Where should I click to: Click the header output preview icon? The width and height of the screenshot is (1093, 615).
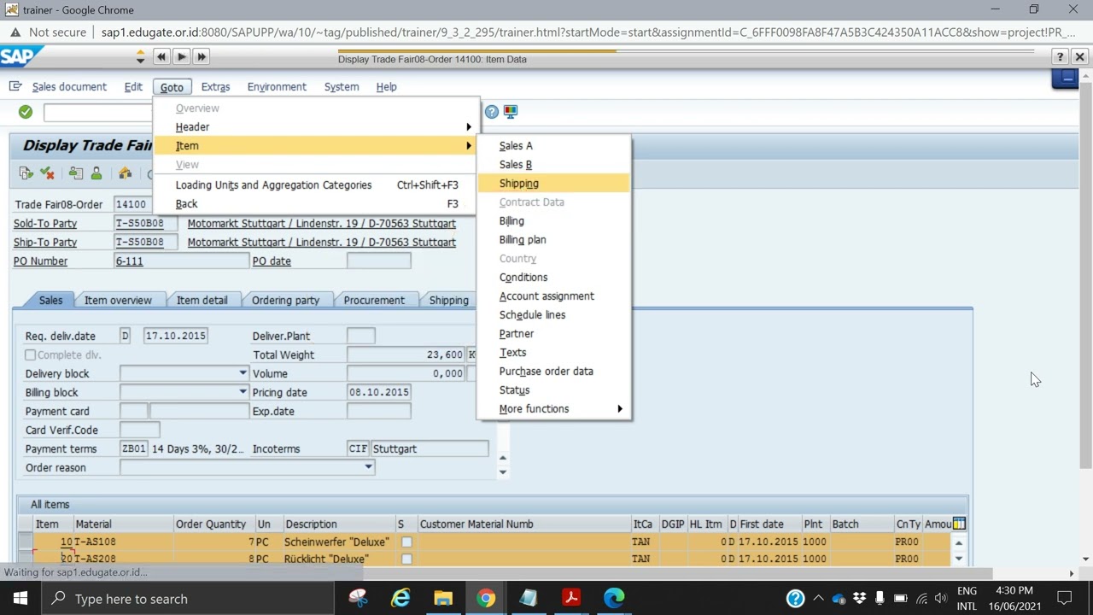[x=76, y=173]
